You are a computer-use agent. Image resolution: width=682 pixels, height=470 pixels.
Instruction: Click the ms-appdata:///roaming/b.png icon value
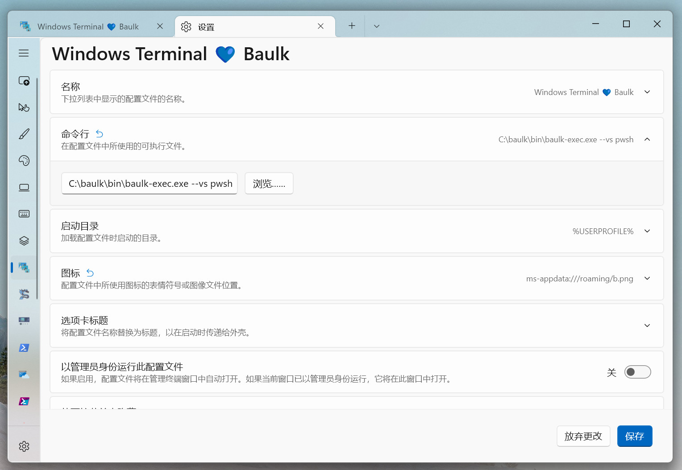tap(580, 279)
